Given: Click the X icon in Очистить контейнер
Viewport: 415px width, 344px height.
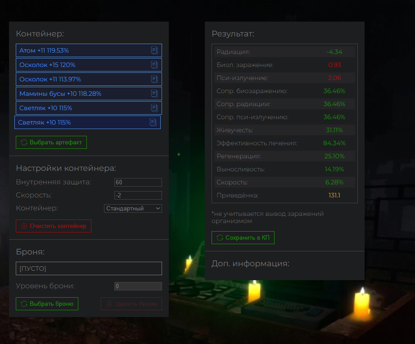Looking at the screenshot, I should tap(24, 226).
